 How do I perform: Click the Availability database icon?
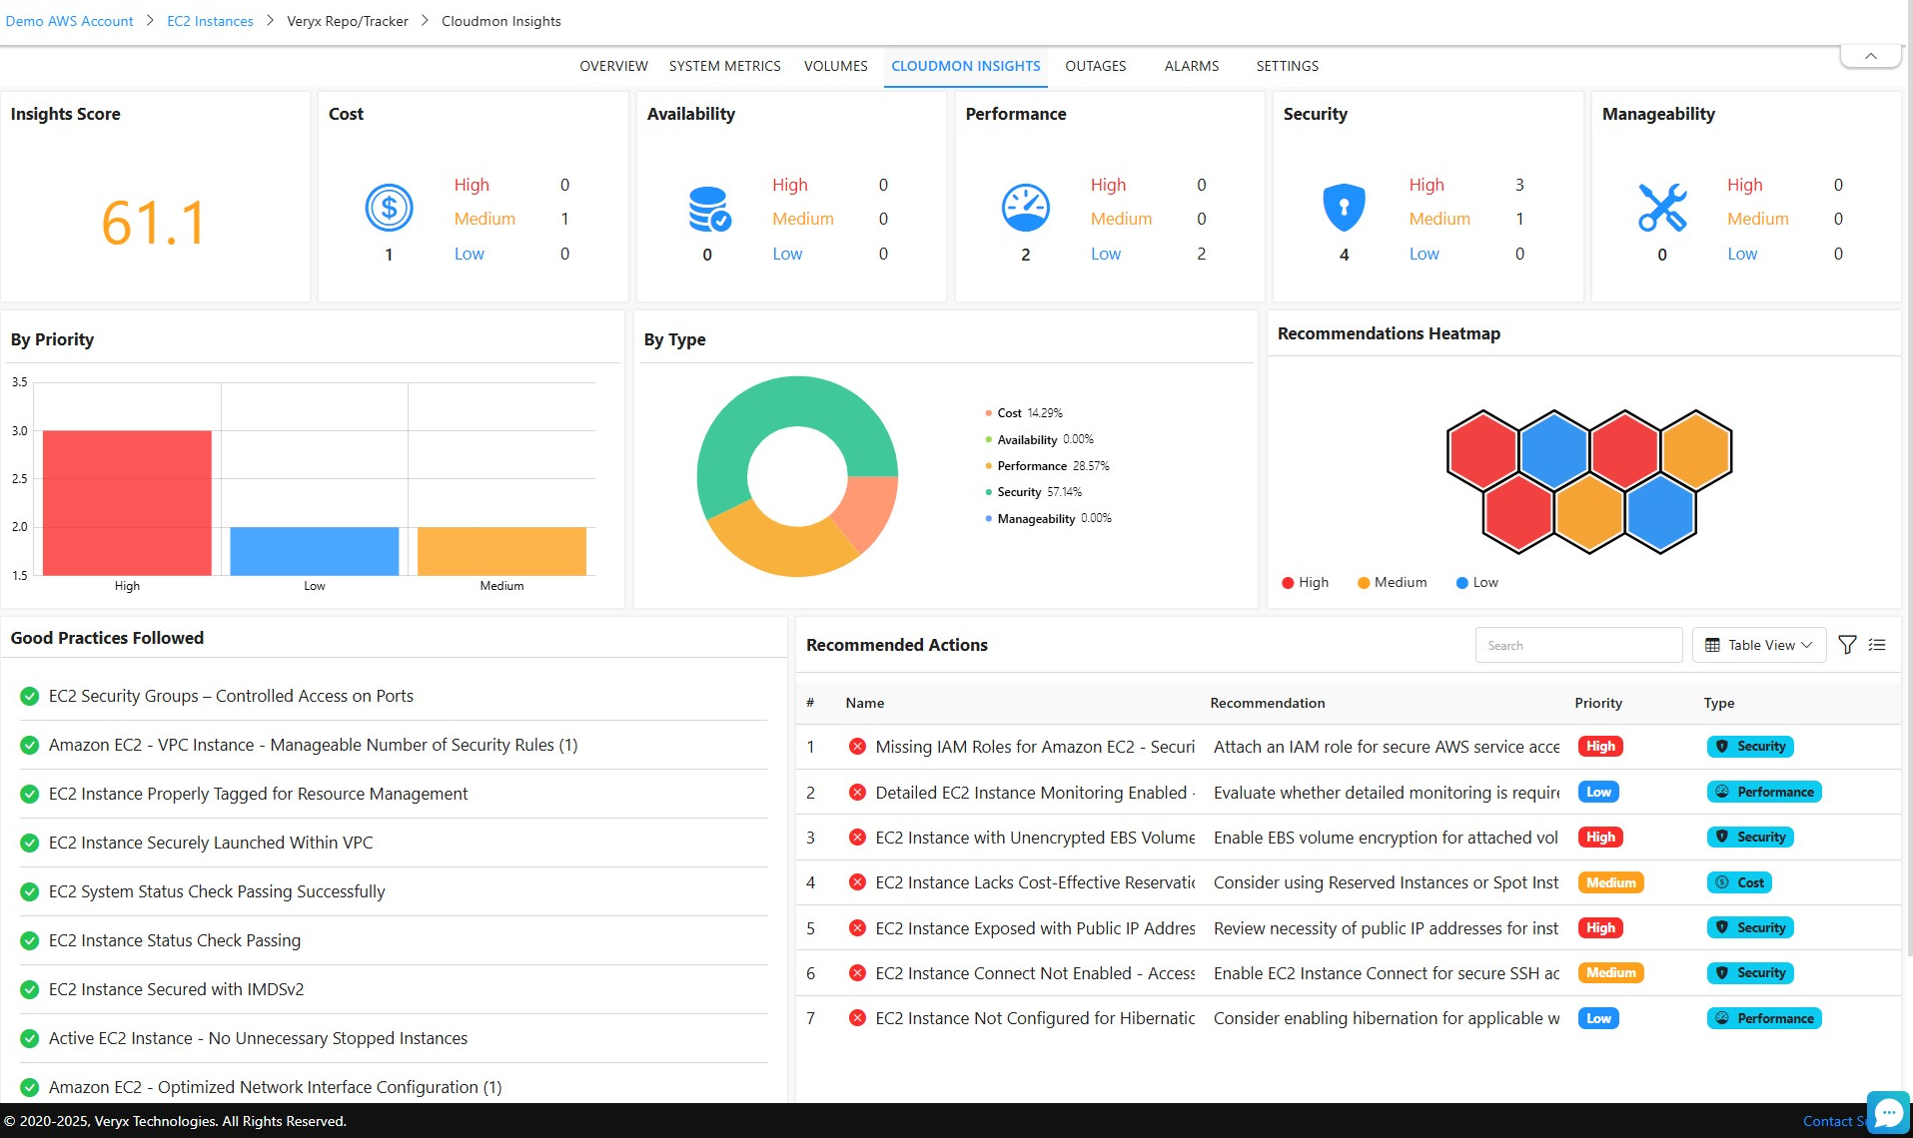[708, 209]
